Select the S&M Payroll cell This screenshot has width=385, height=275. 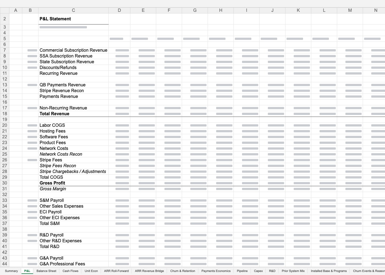(x=73, y=200)
